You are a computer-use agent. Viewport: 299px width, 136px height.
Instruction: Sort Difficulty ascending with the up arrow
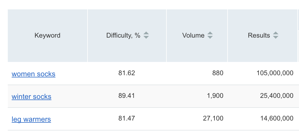[146, 33]
